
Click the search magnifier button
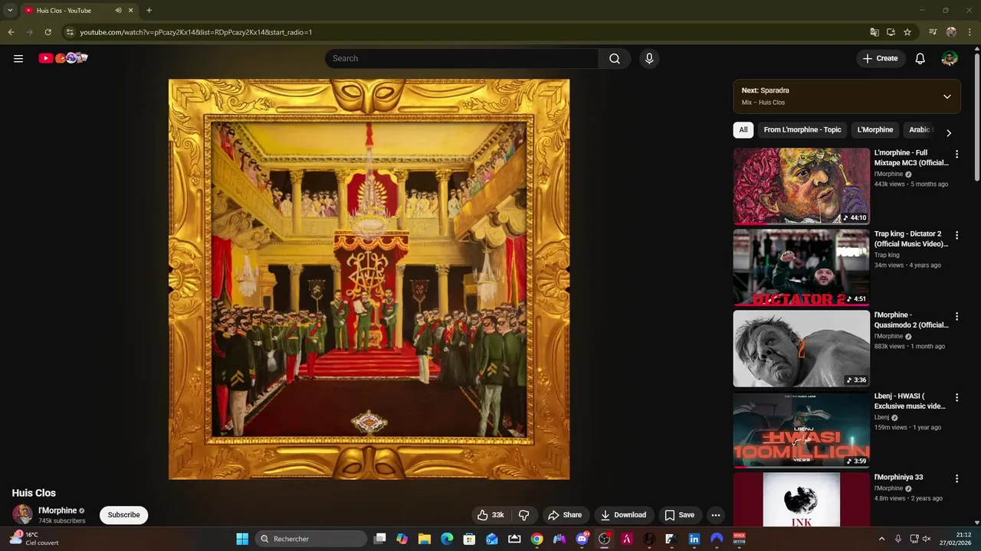pos(615,58)
